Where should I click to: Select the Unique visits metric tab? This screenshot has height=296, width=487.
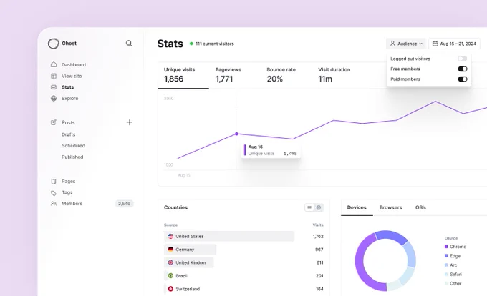pyautogui.click(x=183, y=75)
